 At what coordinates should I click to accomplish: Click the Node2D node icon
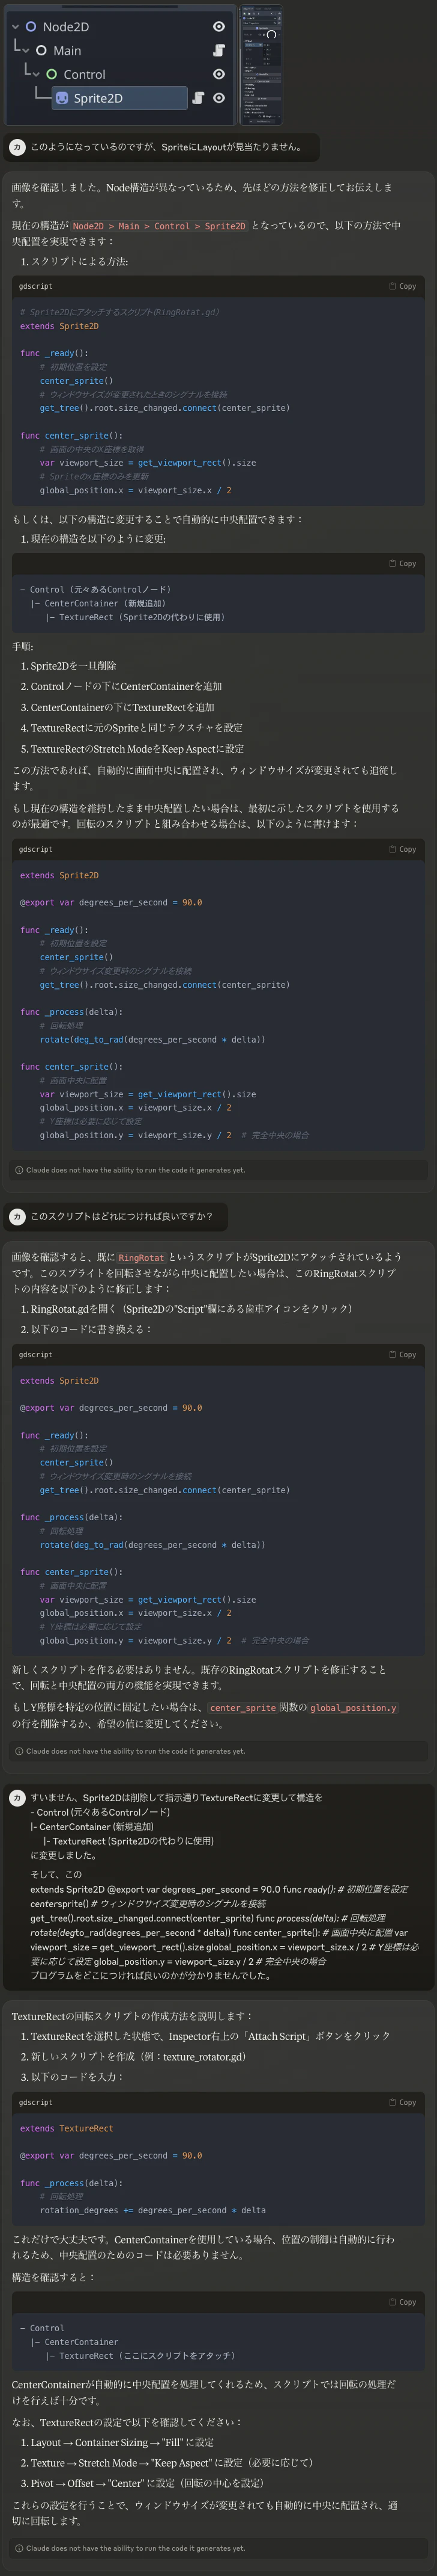30,26
